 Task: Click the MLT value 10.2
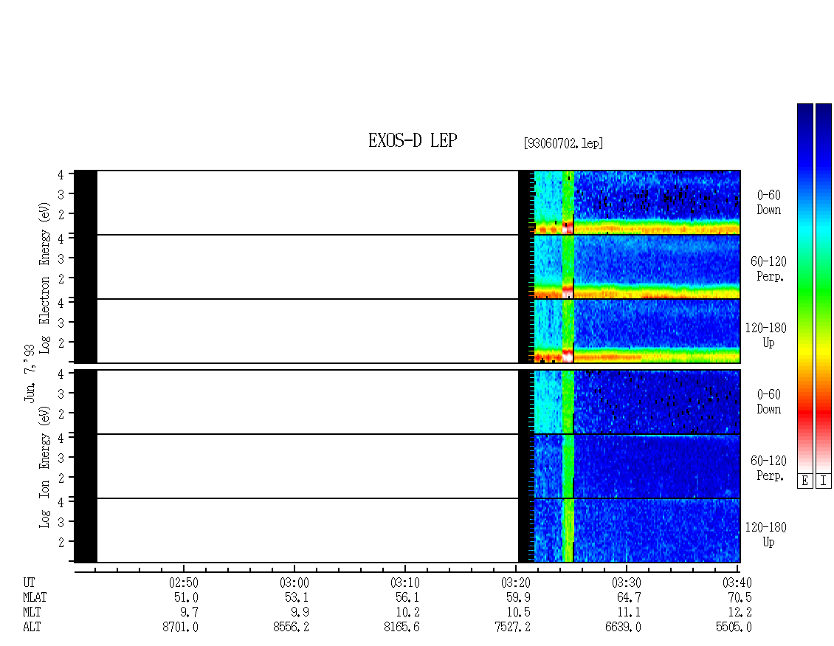click(407, 613)
